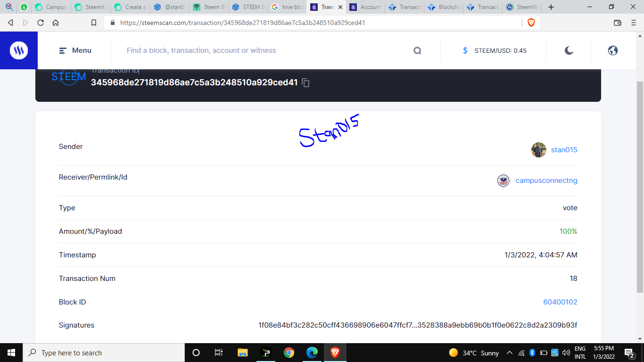Screen dimensions: 644x362
Task: Switch to the Create a tab
Action: click(x=130, y=7)
